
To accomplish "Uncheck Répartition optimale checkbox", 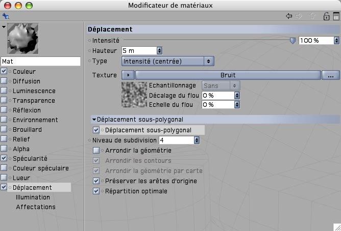I will [x=96, y=191].
